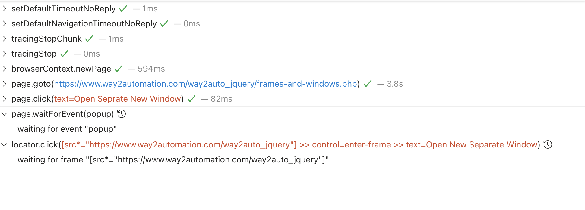Collapse the page.waitForEvent(popup) entry

click(4, 114)
